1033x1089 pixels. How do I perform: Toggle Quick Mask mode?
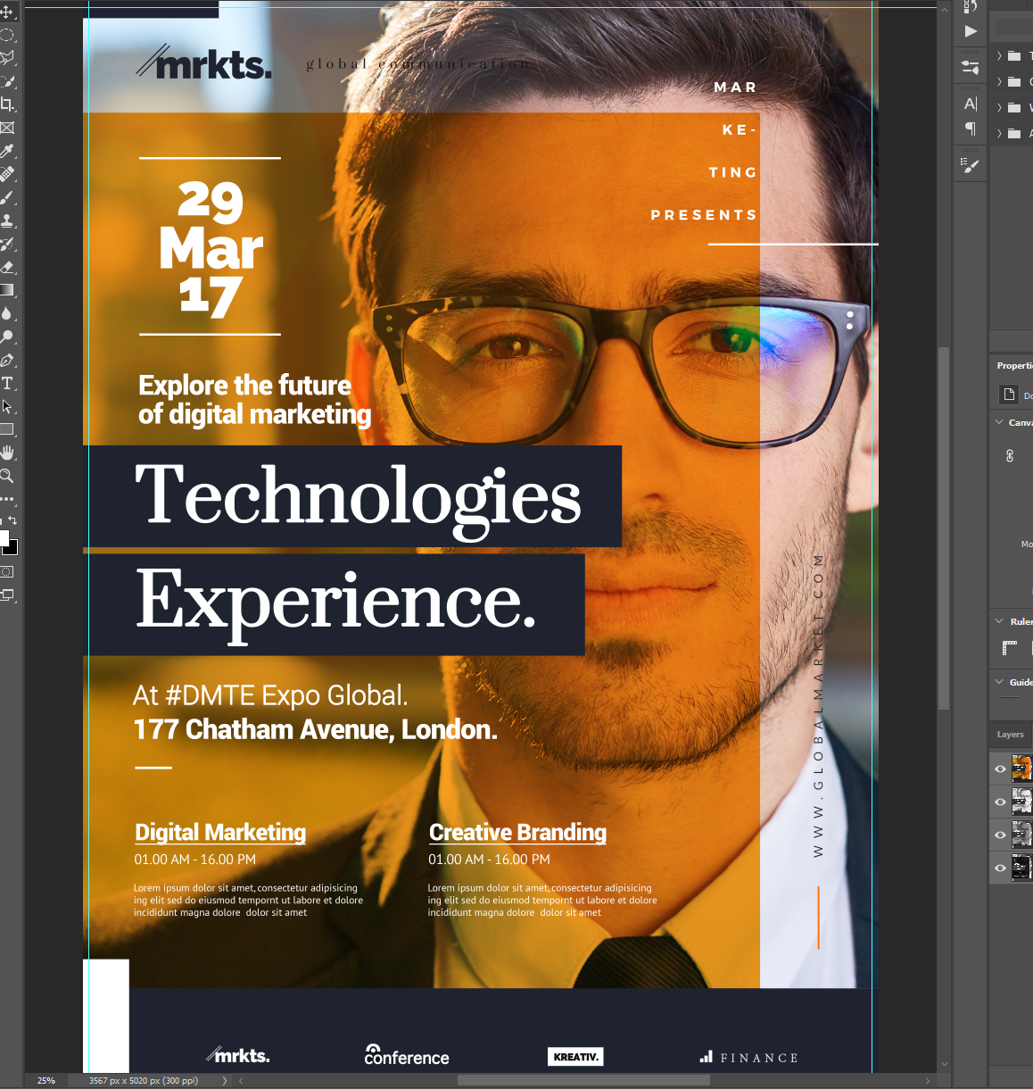point(7,571)
